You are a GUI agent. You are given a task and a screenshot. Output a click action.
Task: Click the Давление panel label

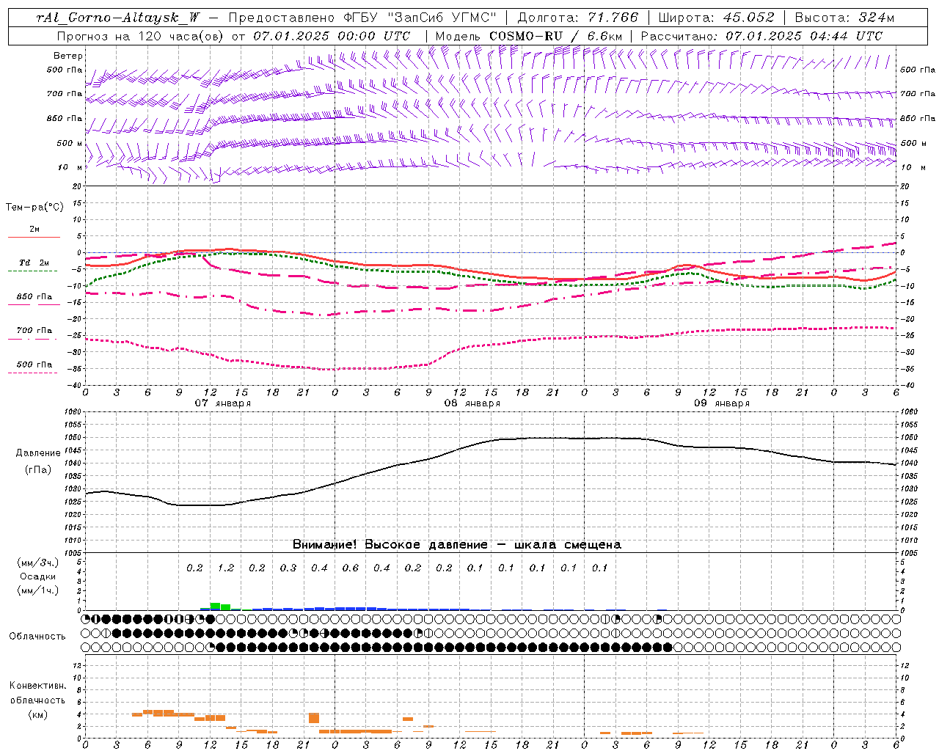38,453
